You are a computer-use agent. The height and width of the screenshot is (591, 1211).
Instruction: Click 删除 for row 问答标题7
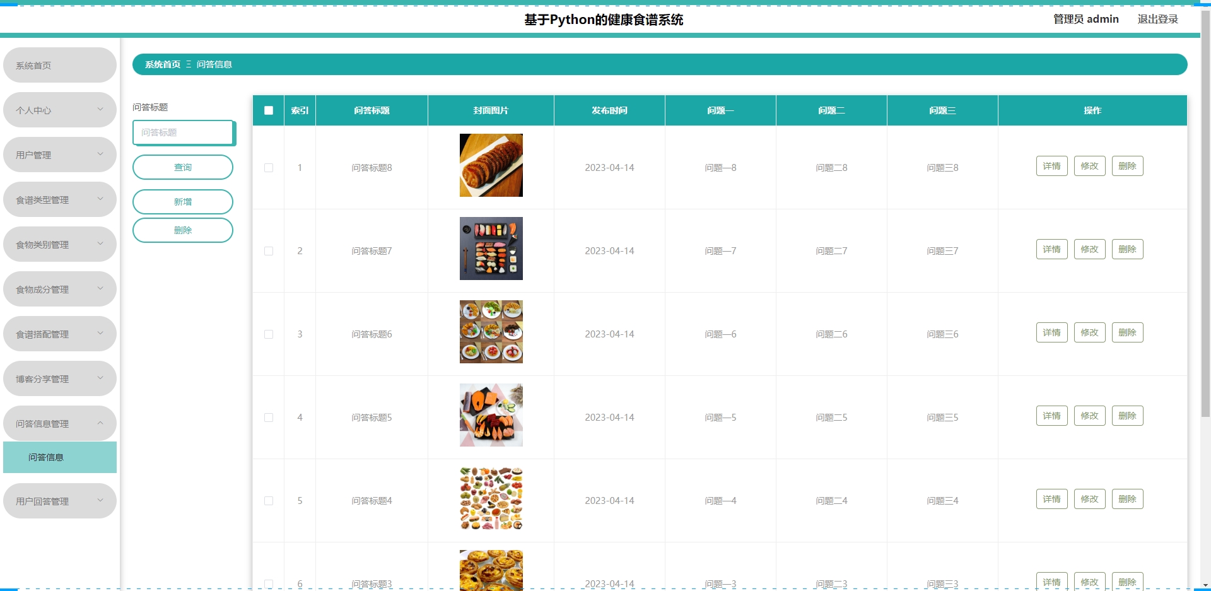pyautogui.click(x=1127, y=249)
